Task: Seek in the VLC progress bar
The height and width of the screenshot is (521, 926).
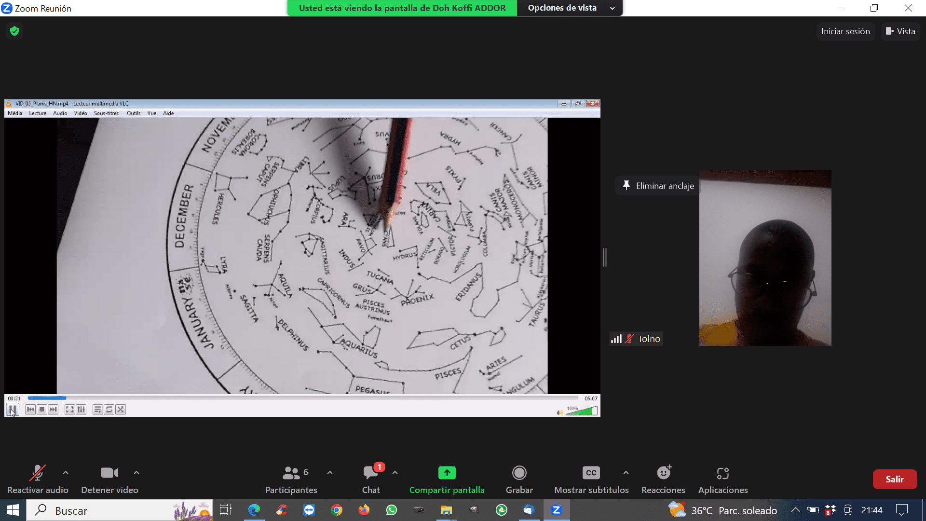Action: click(303, 398)
